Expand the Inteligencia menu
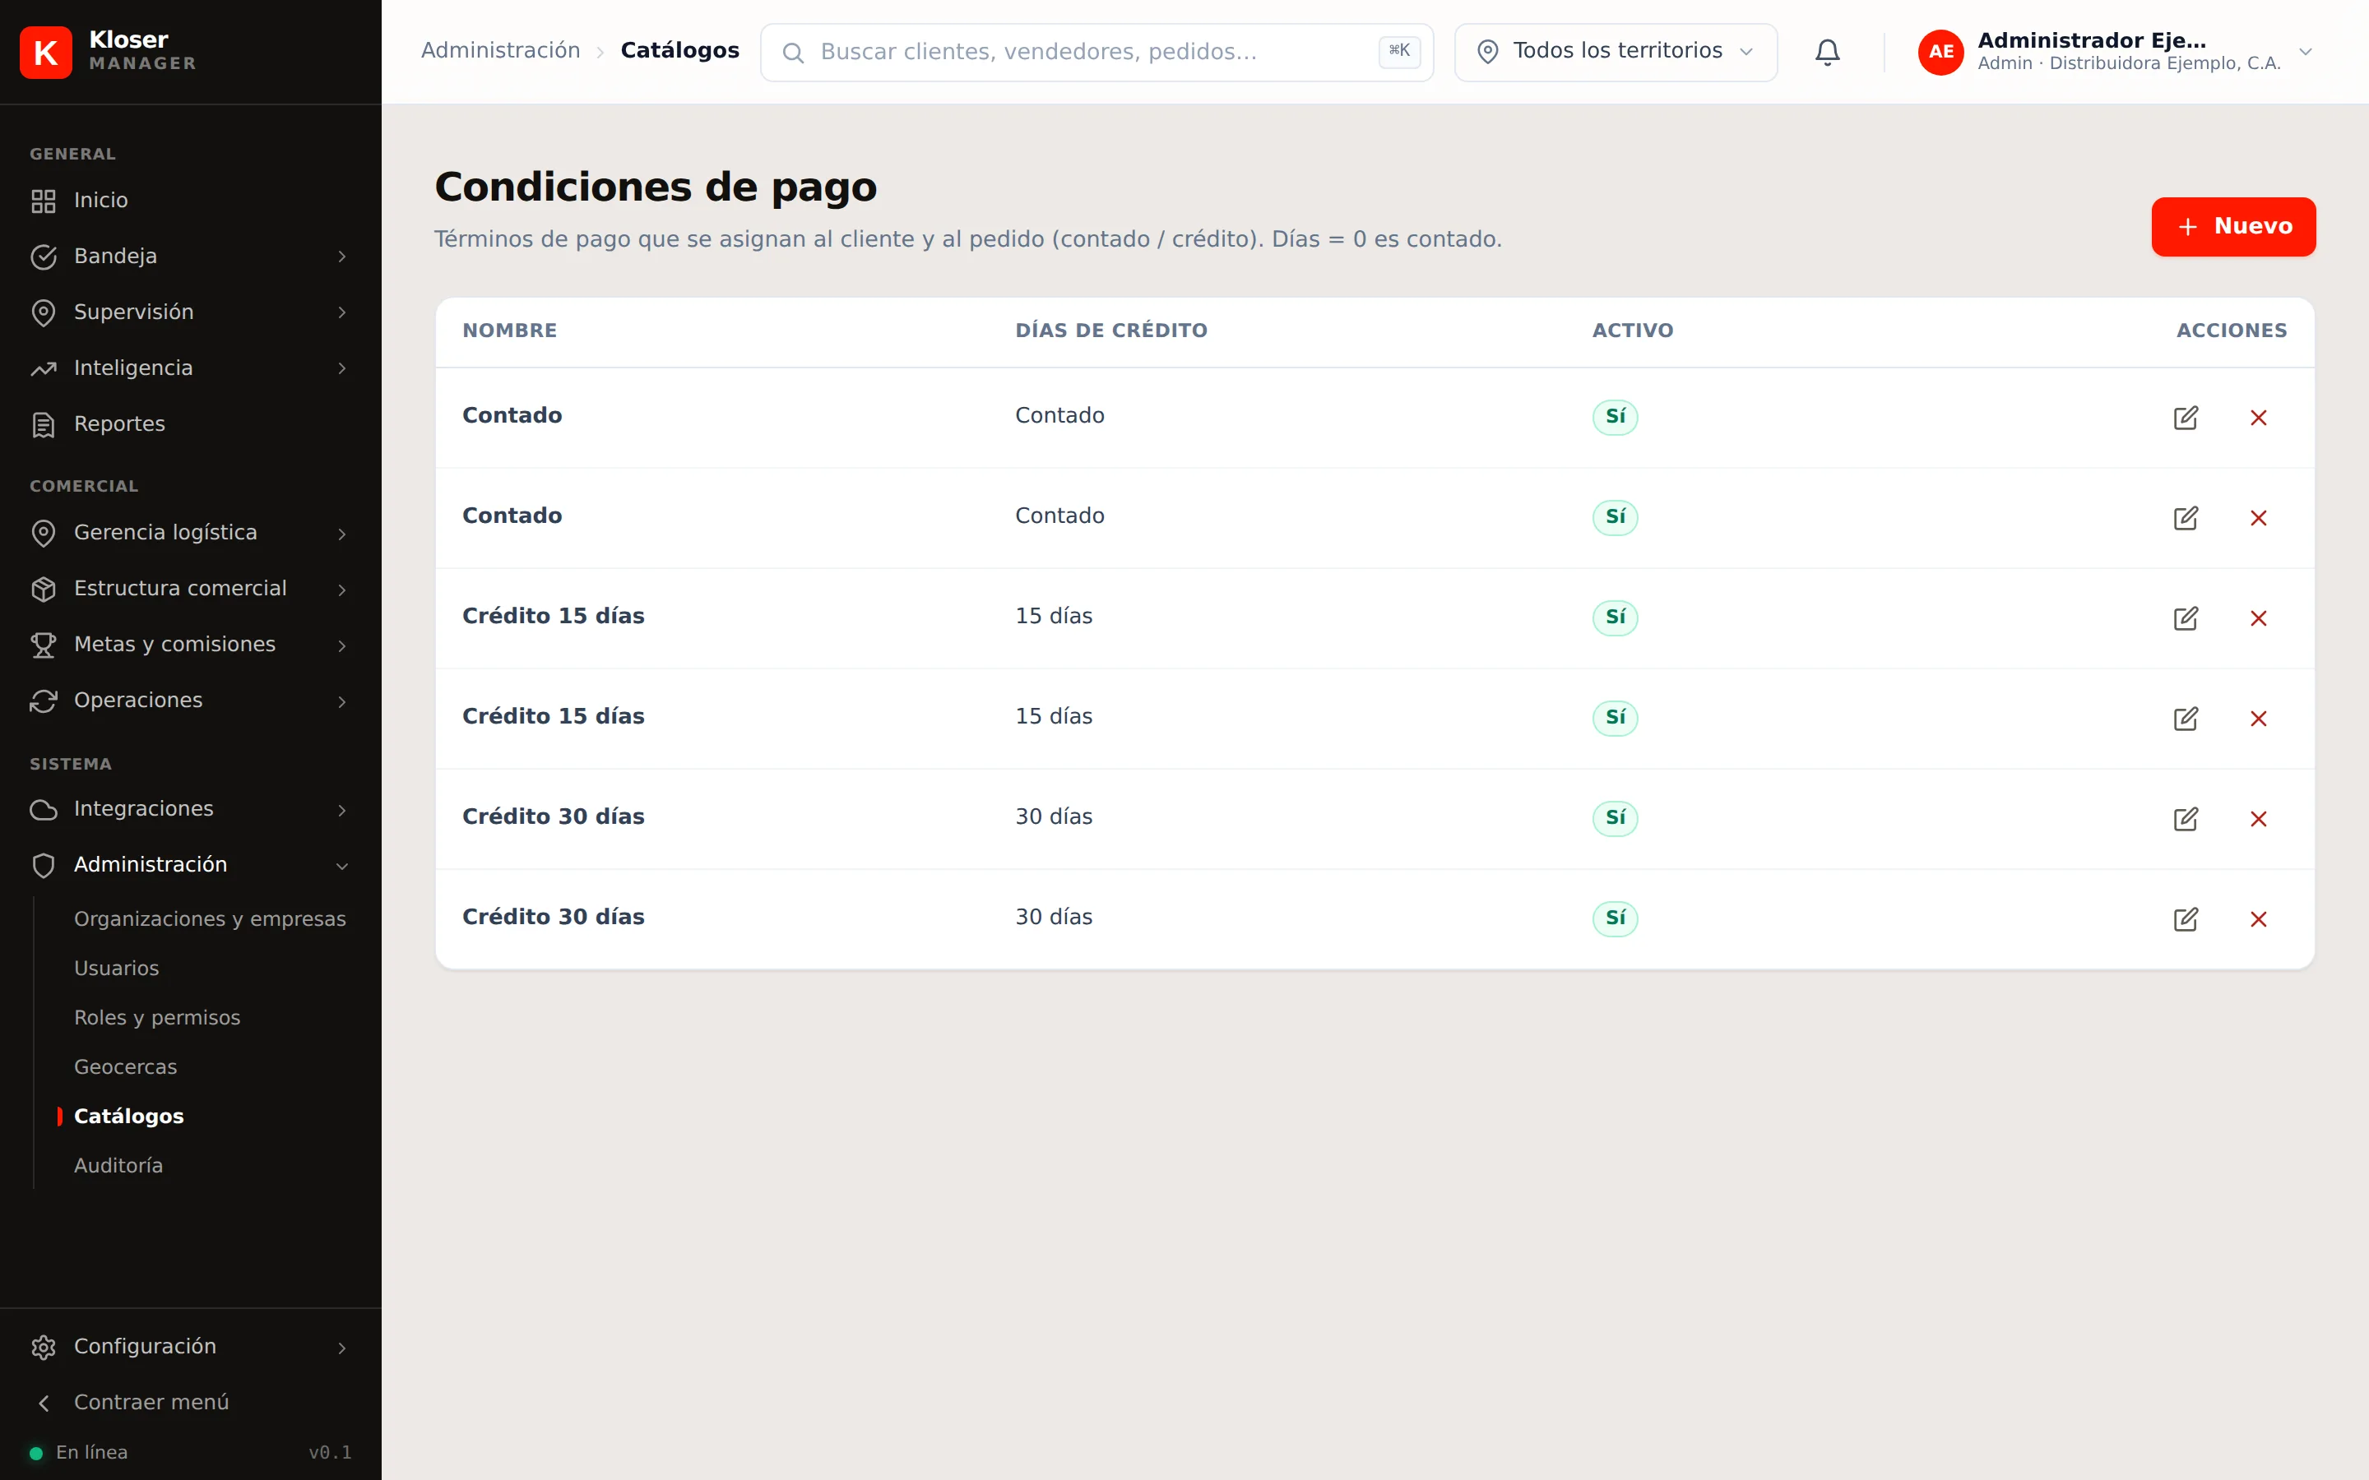Viewport: 2369px width, 1480px height. (191, 368)
